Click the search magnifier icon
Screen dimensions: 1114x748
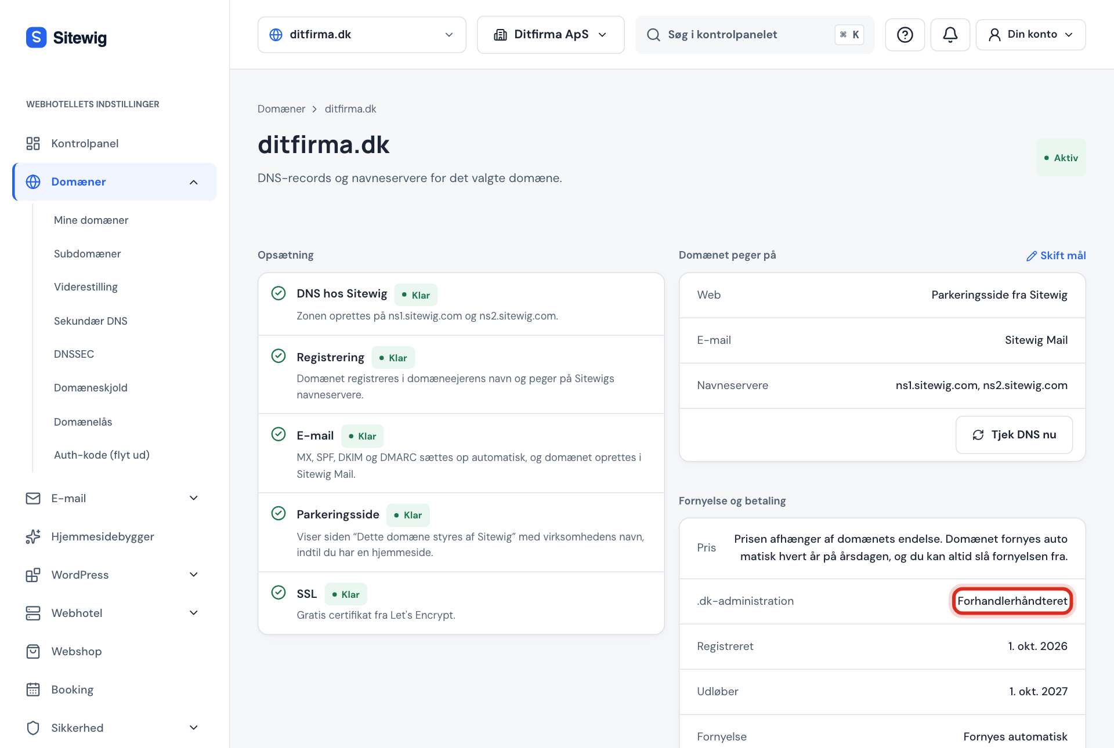(x=653, y=35)
